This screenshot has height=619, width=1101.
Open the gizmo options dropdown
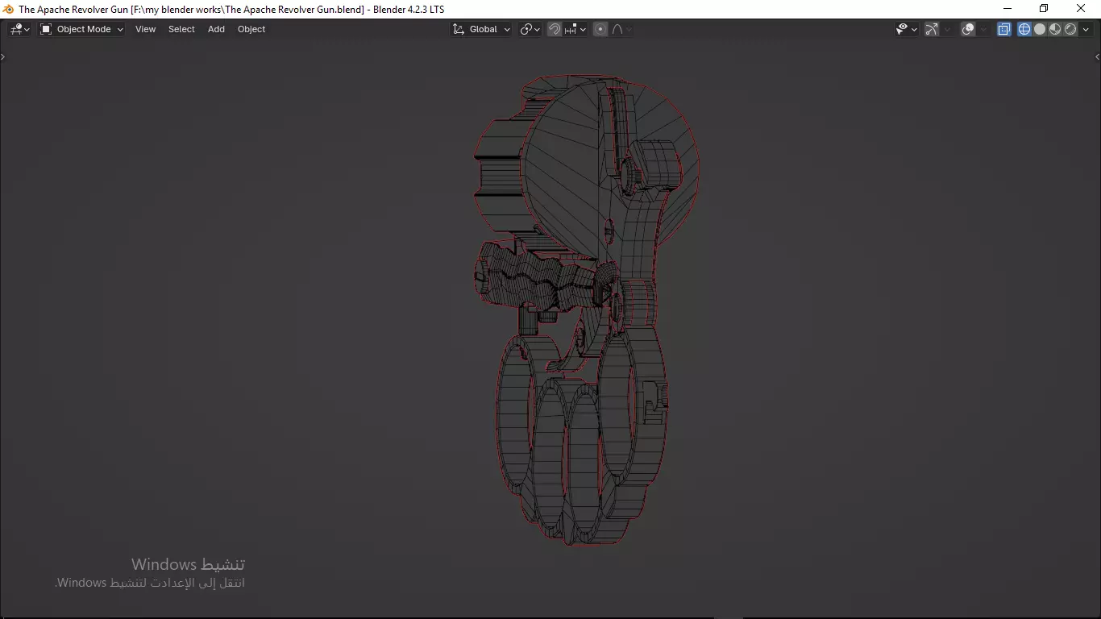947,29
